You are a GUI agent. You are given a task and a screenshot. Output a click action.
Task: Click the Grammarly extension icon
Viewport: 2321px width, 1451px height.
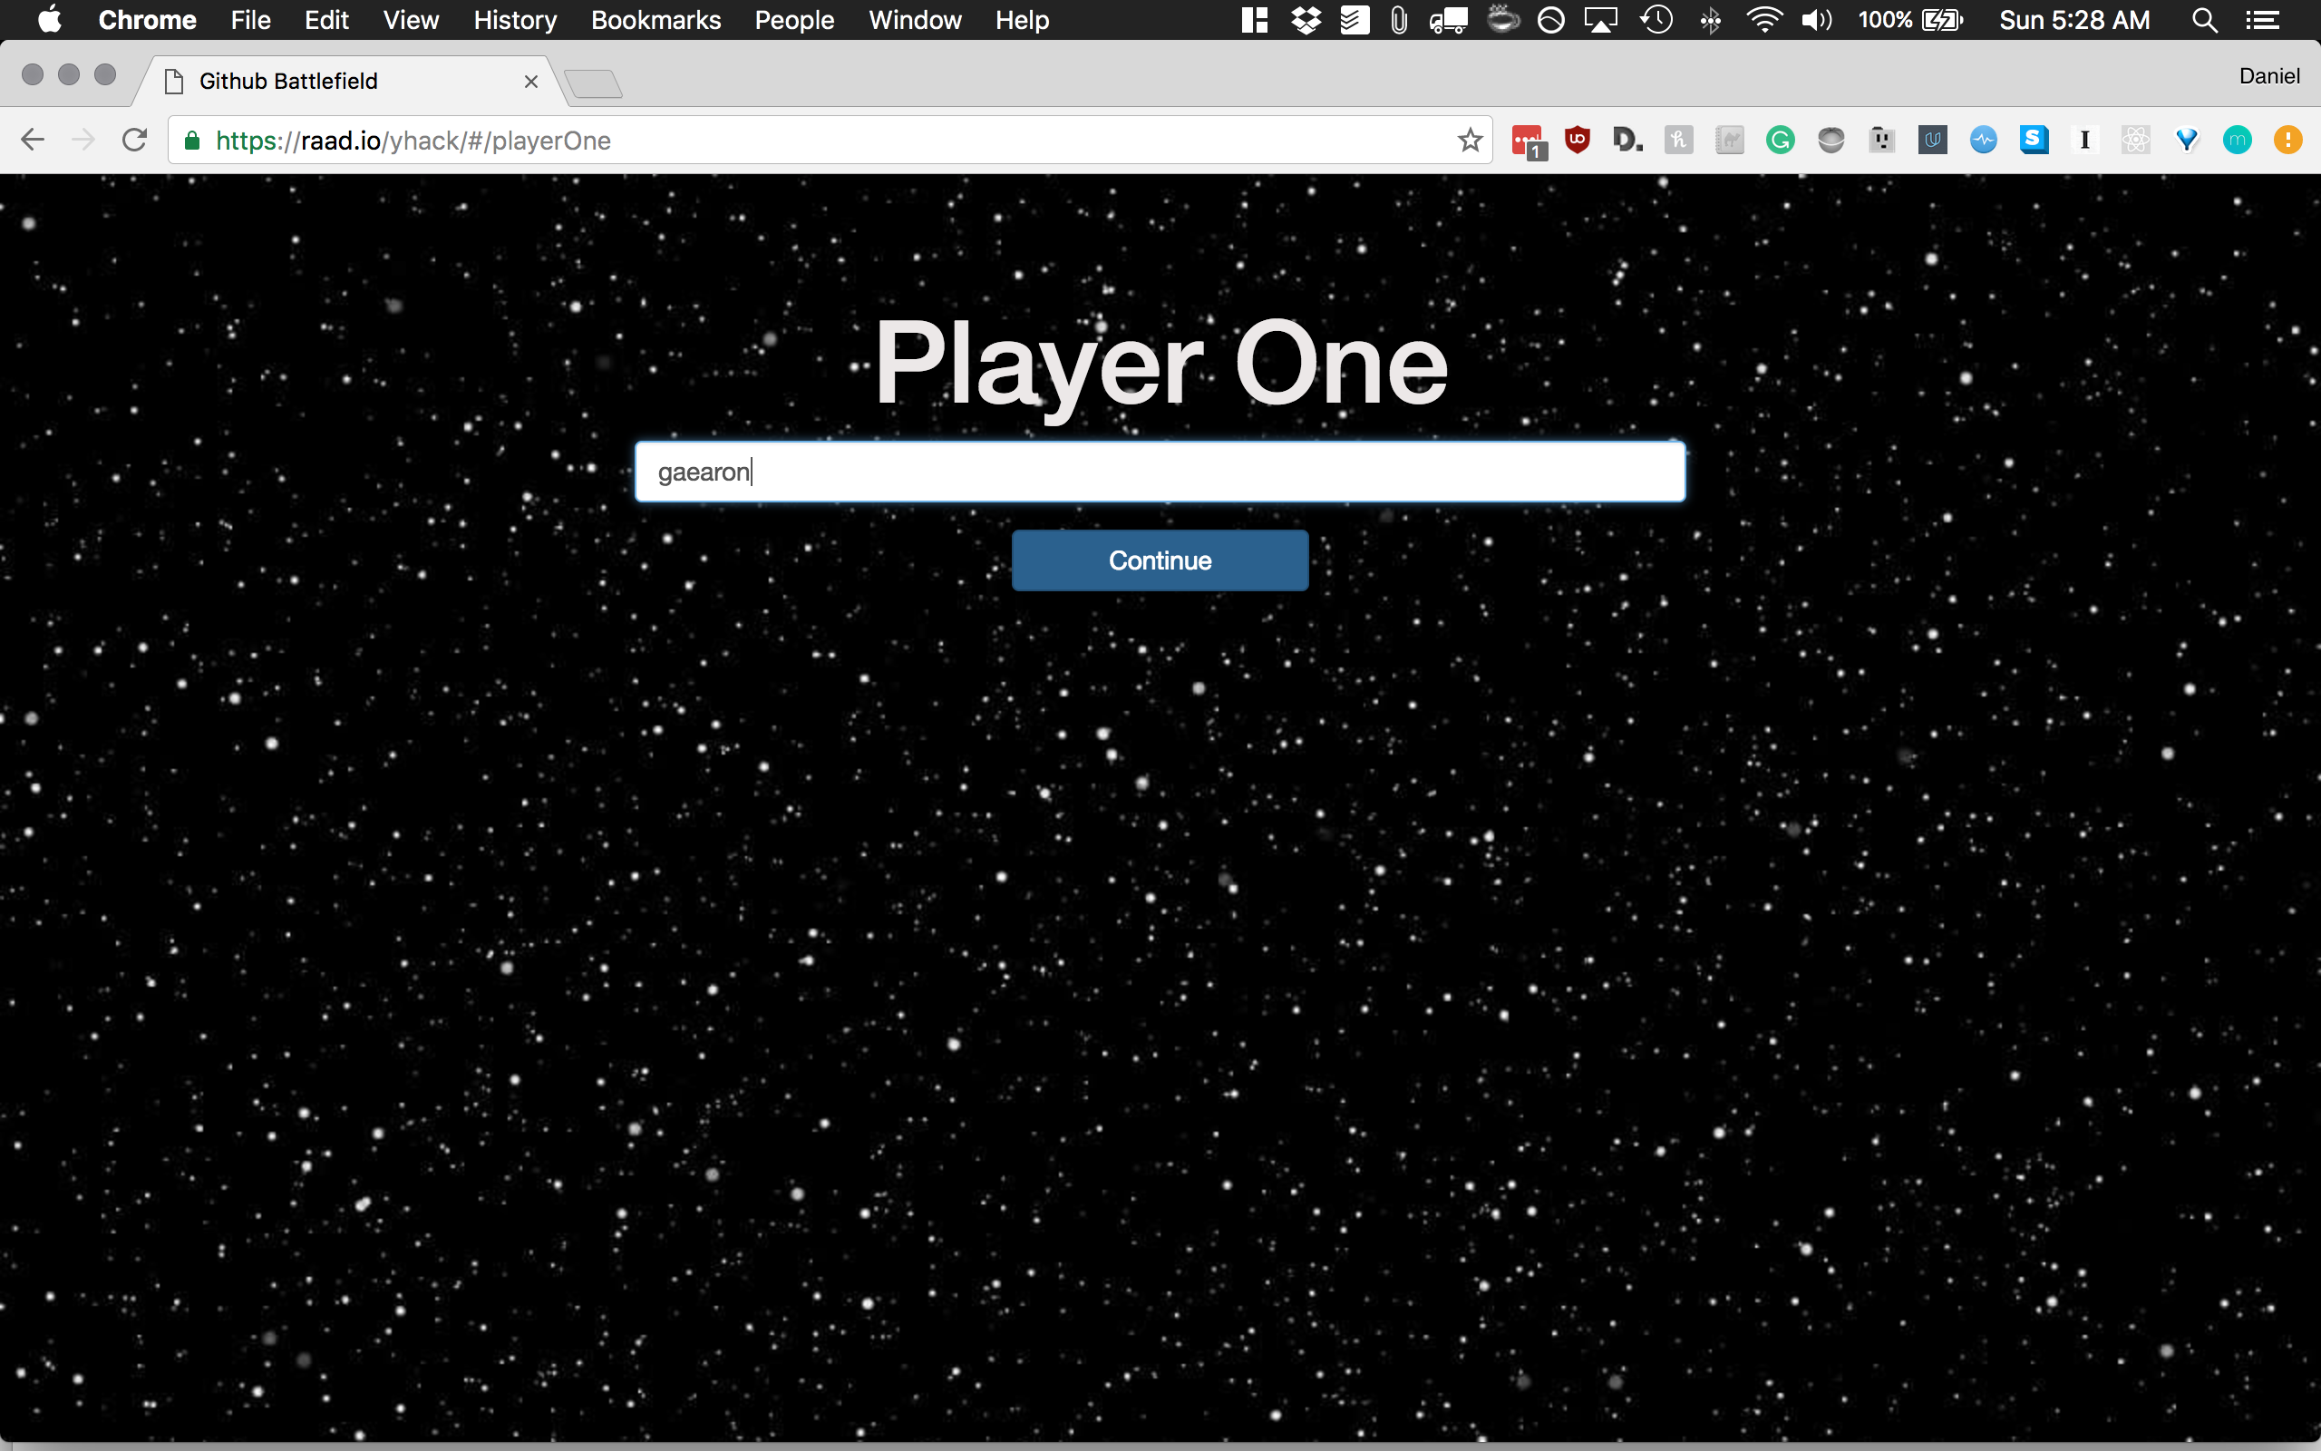(1780, 140)
